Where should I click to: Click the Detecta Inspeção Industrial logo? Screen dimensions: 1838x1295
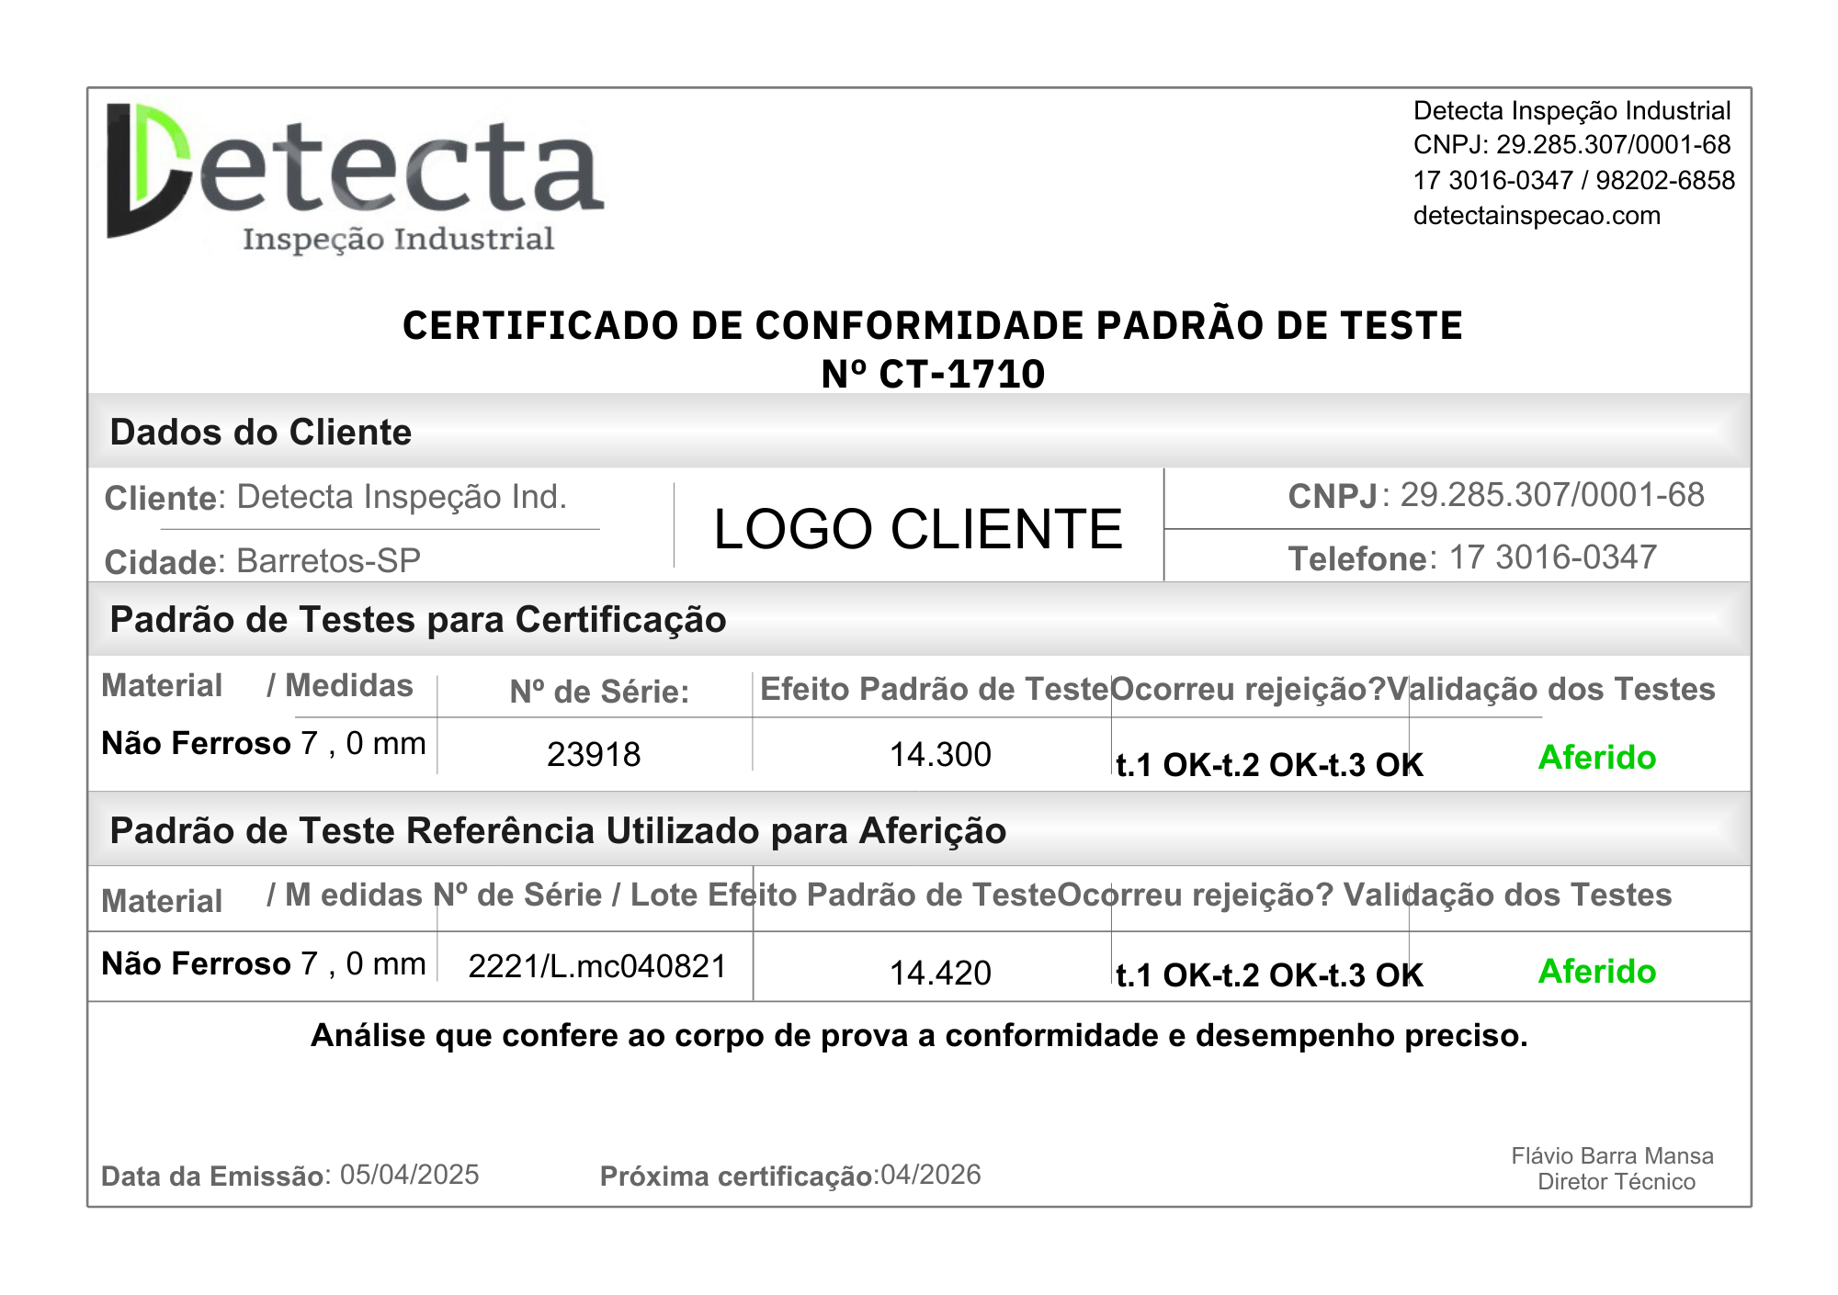[355, 178]
